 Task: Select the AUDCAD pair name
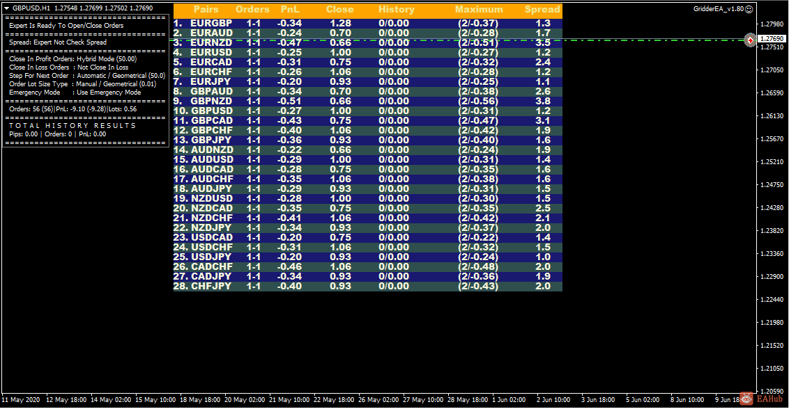tap(213, 169)
